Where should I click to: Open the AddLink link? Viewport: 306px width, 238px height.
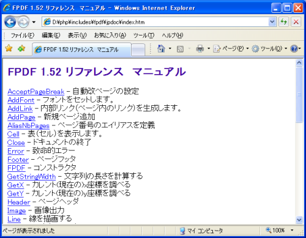20,109
